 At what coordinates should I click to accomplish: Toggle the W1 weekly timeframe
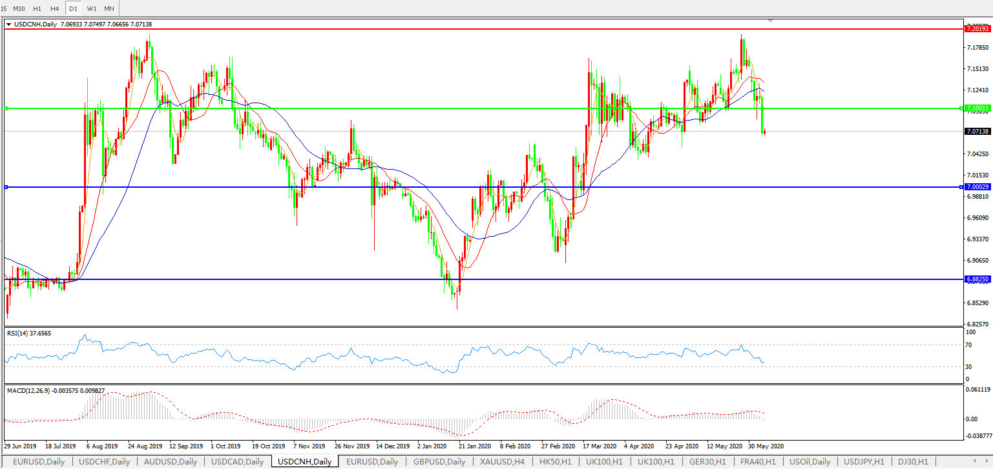tap(92, 8)
